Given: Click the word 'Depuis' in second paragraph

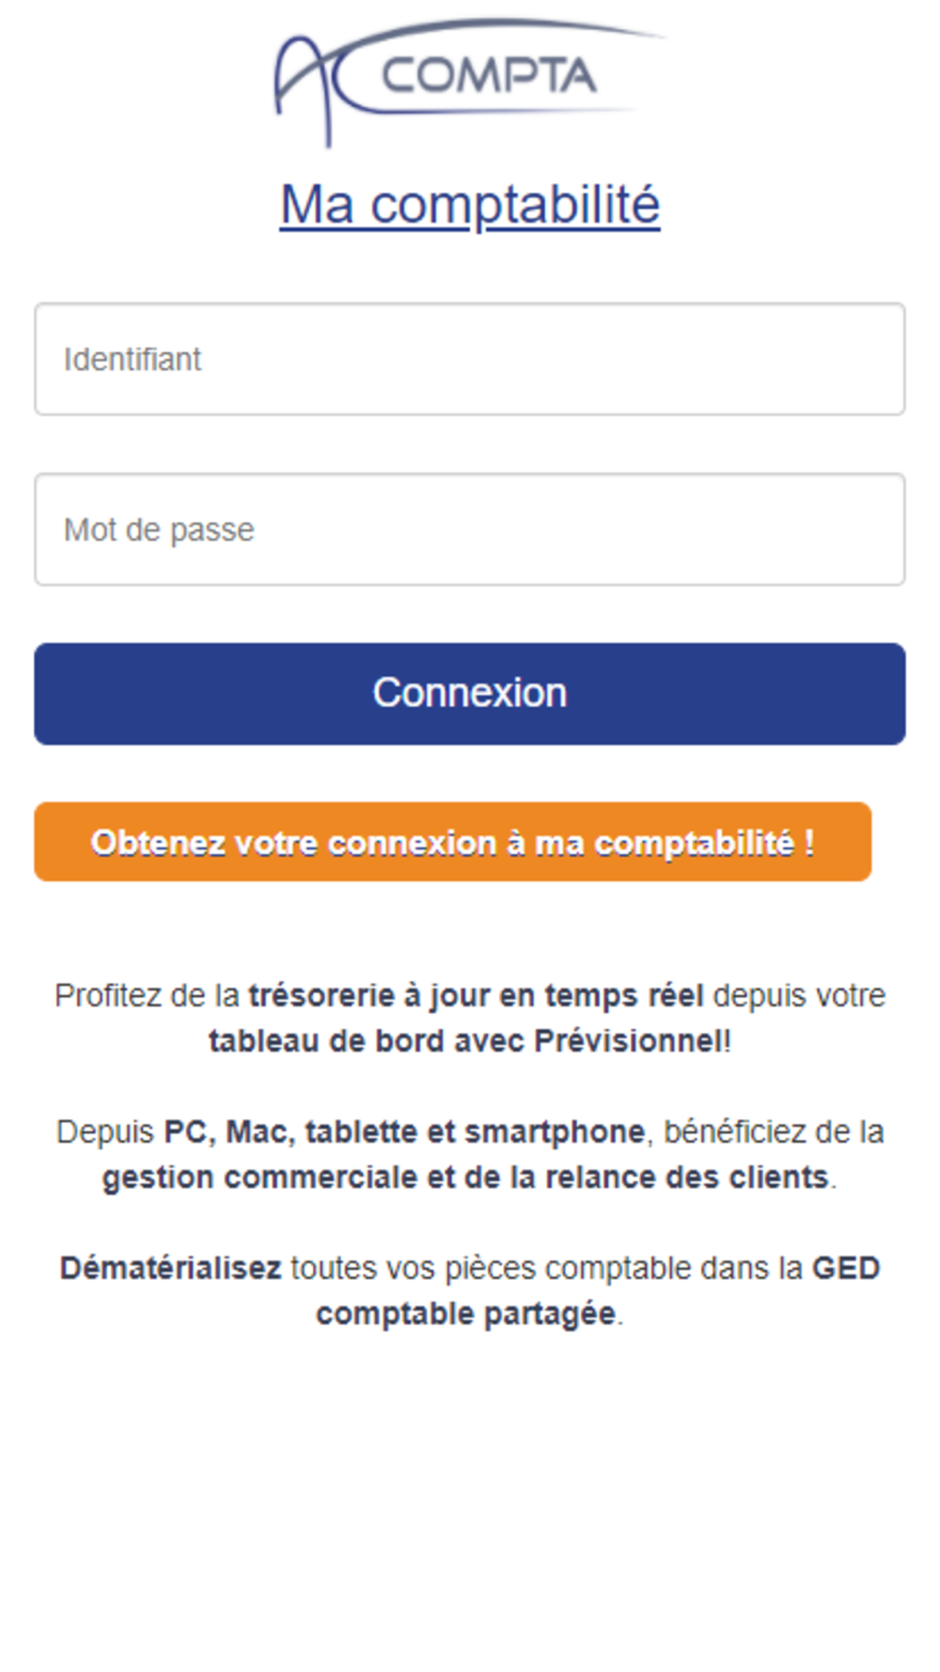Looking at the screenshot, I should (x=105, y=1131).
